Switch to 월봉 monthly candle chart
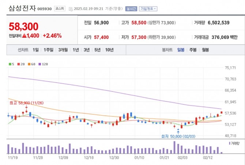245x165 pixels. click(205, 50)
